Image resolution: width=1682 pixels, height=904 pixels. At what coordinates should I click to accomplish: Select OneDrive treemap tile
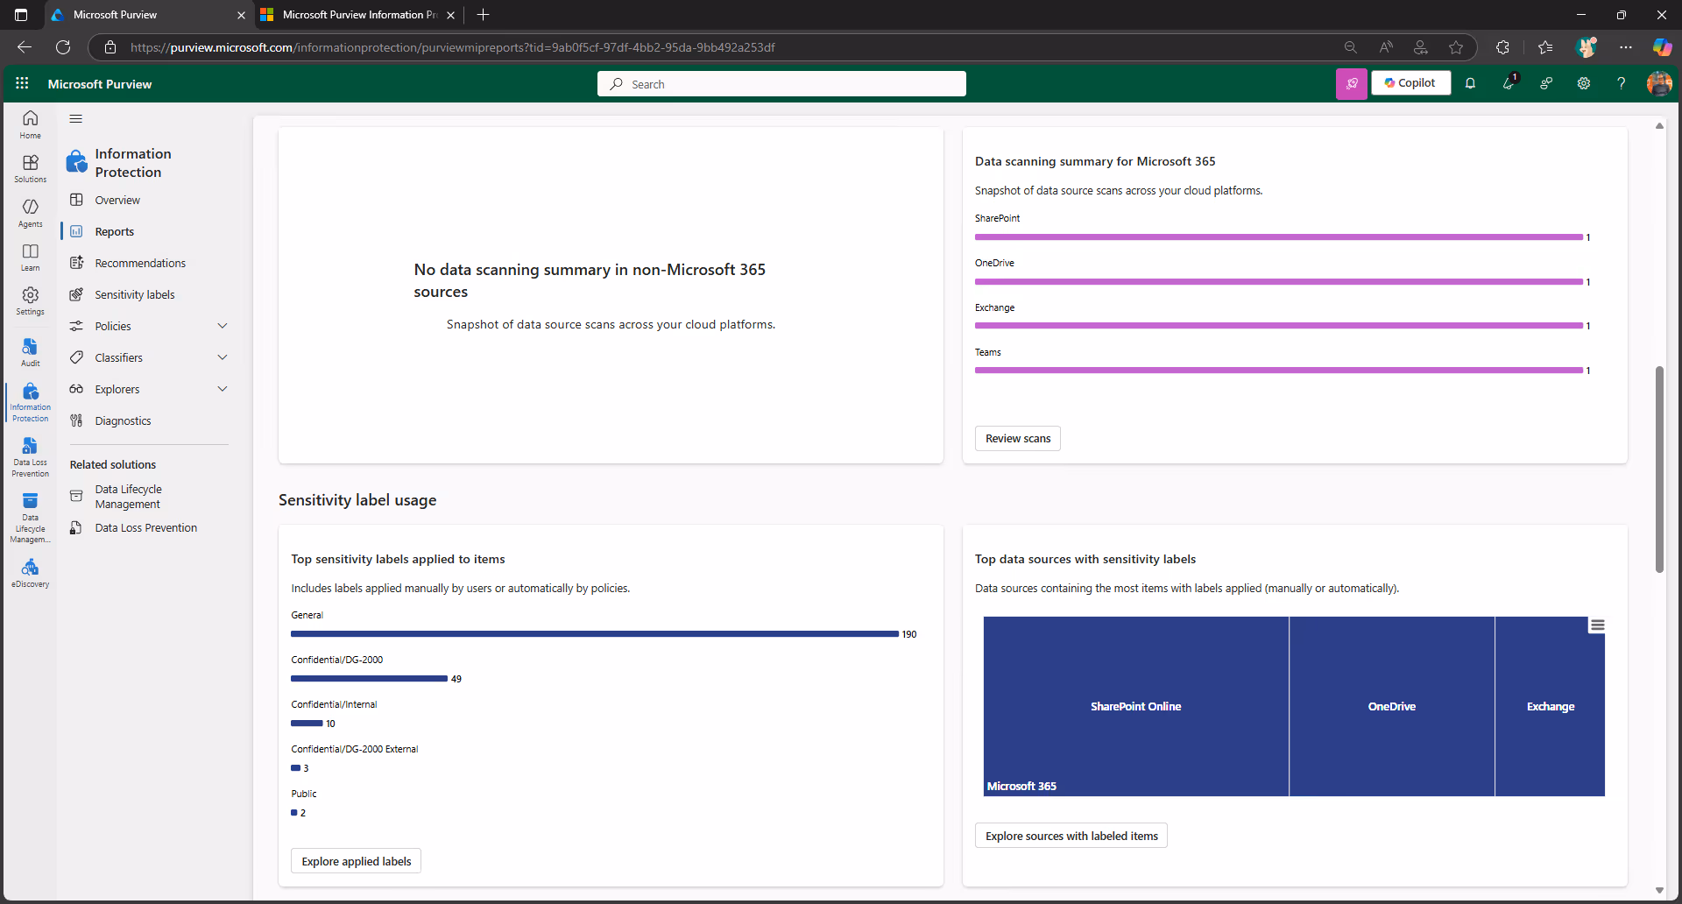tap(1392, 706)
